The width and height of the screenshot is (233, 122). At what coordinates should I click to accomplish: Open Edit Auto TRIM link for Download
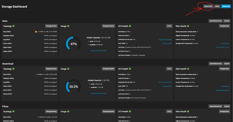coord(167,86)
